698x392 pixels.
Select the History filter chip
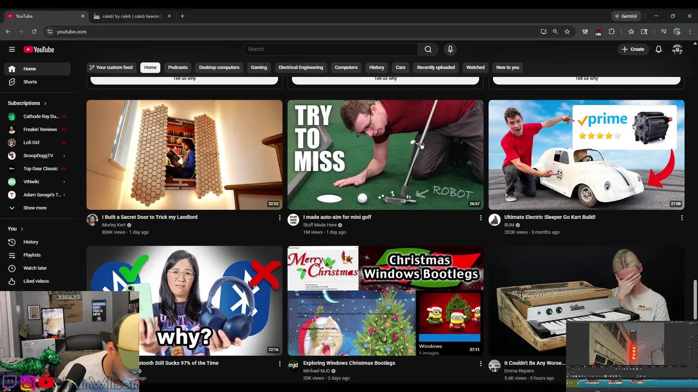377,68
